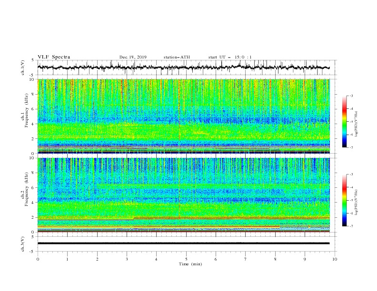Click time axis tick label "8"
The height and width of the screenshot is (291, 377).
(x=275, y=259)
